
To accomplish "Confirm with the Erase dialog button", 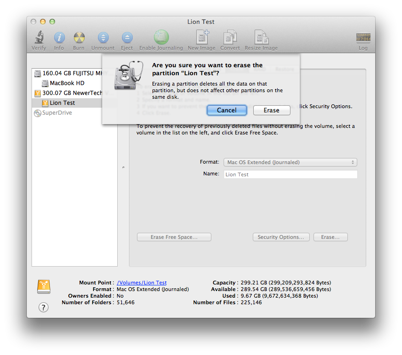I will (x=272, y=110).
